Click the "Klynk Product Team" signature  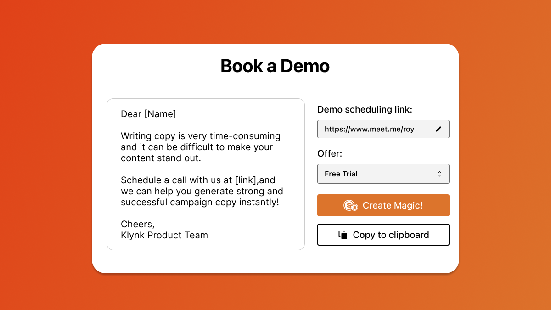point(164,235)
